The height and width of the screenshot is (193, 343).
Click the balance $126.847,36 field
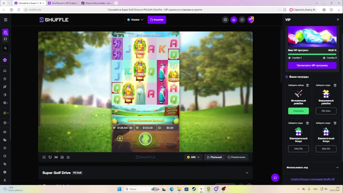(x=123, y=128)
